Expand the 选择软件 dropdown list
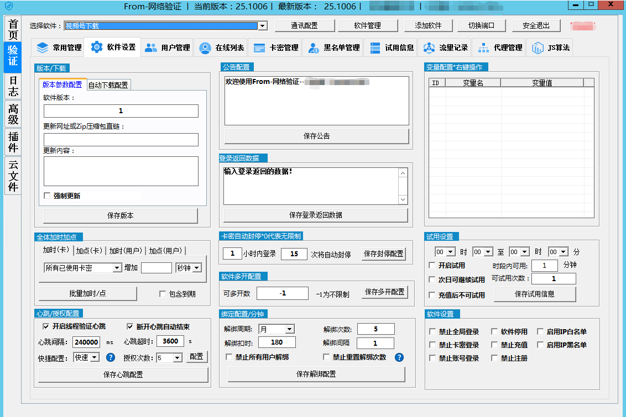626x417 pixels. click(263, 26)
